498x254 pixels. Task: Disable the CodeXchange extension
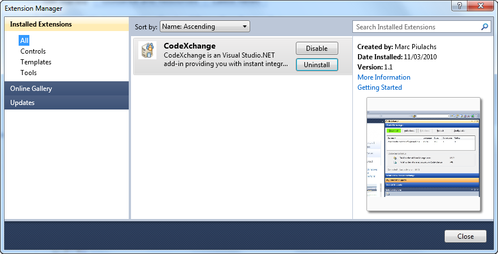[x=317, y=49]
